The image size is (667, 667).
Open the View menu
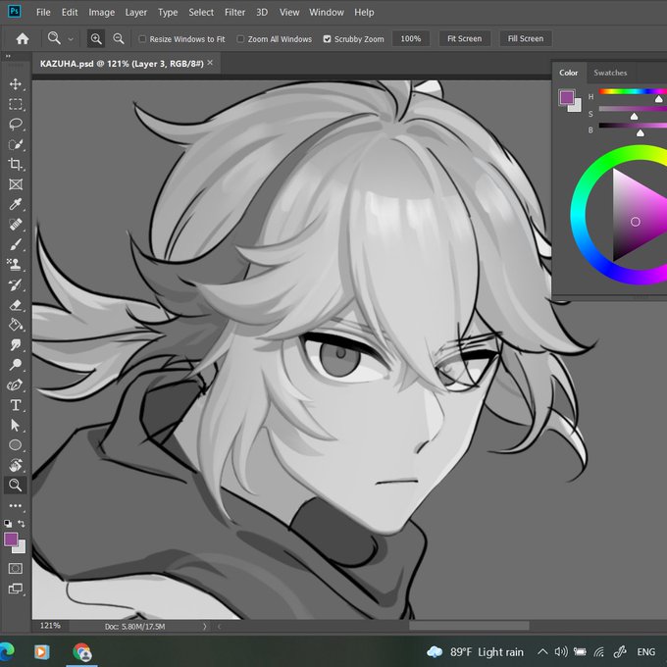[289, 13]
